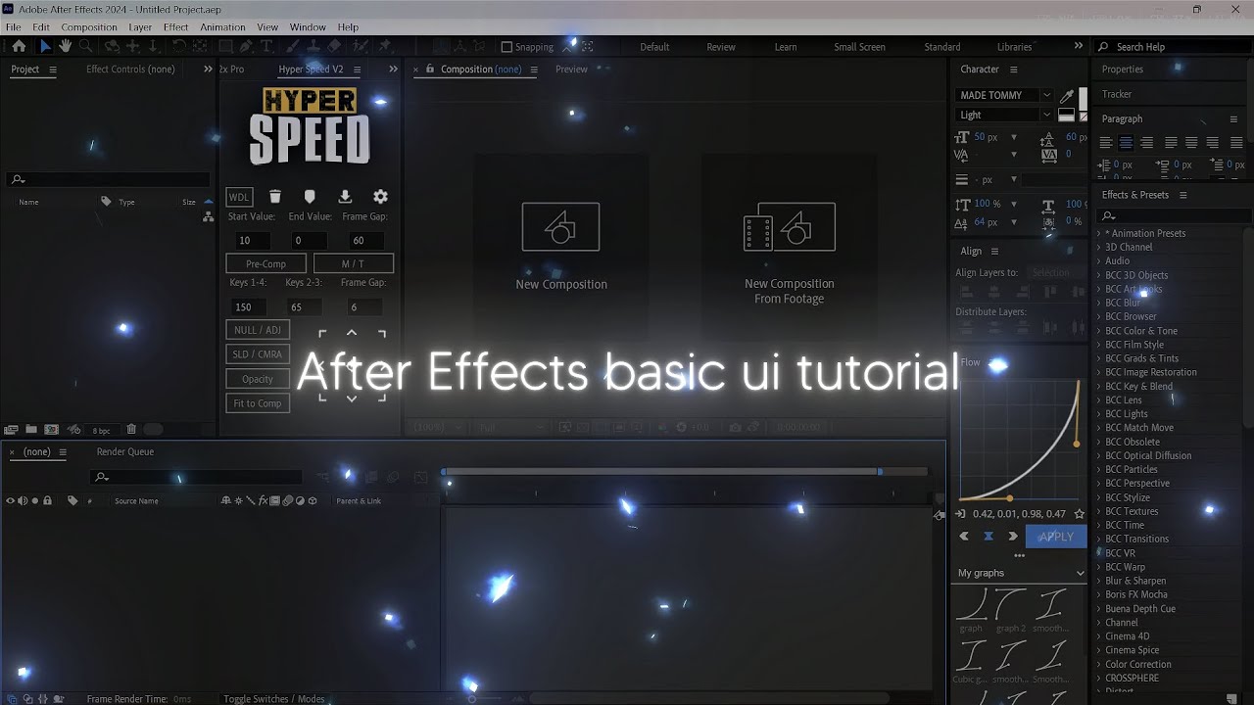Click the eyedropper in Character panel
This screenshot has width=1254, height=705.
[1067, 95]
